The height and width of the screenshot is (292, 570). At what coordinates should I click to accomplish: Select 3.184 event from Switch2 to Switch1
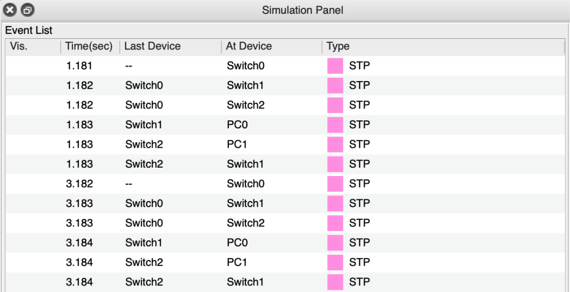tap(245, 282)
